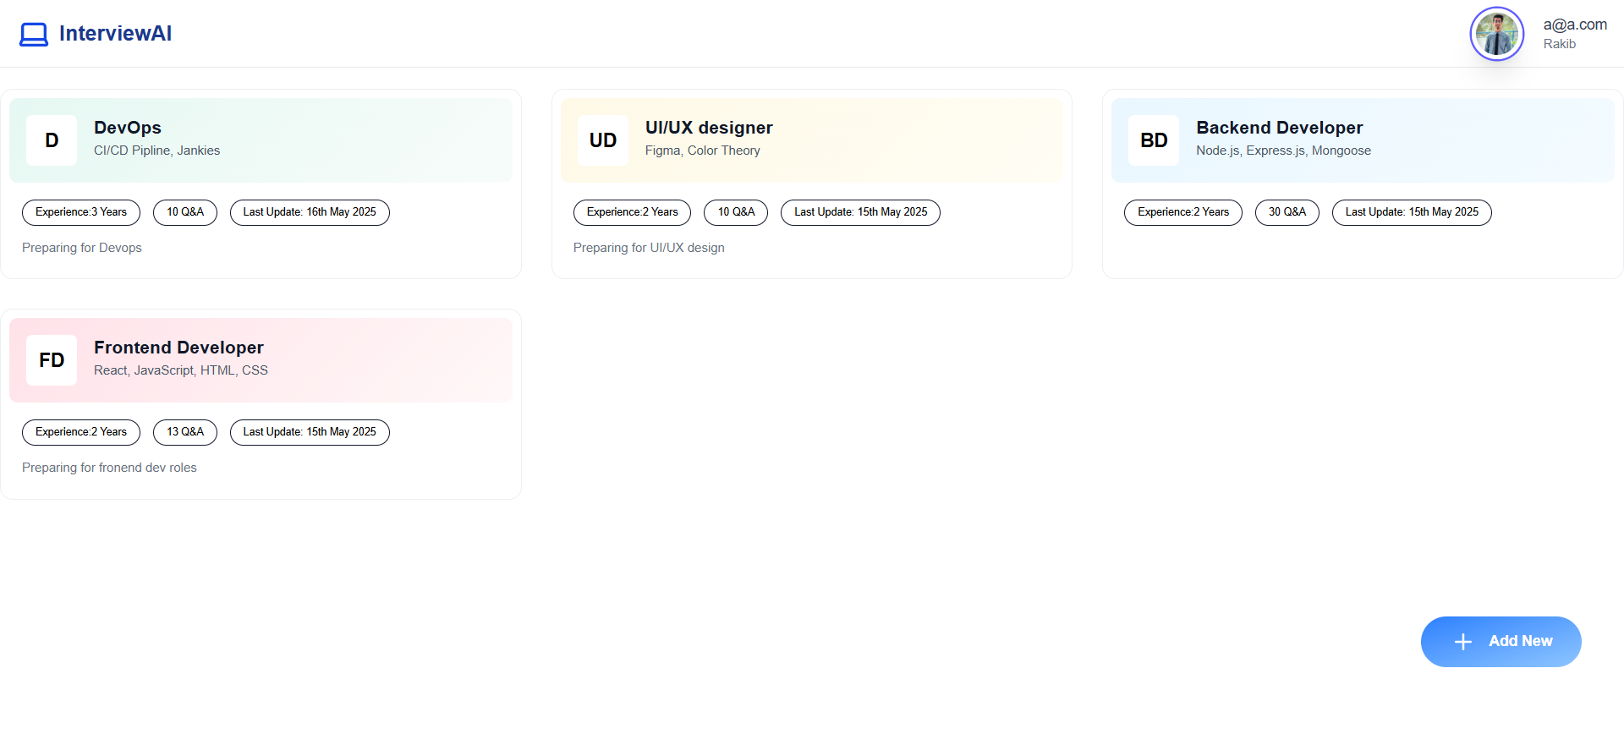Click the InterviewAI laptop logo icon
Screen dimensions: 1624x734
34,34
